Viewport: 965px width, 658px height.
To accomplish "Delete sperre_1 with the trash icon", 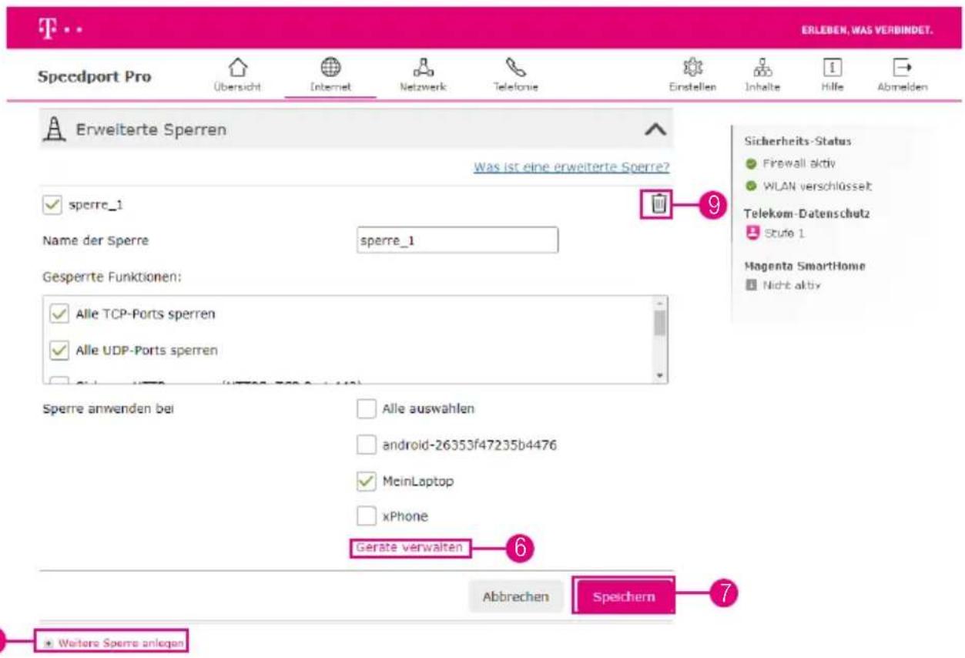I will pyautogui.click(x=658, y=204).
